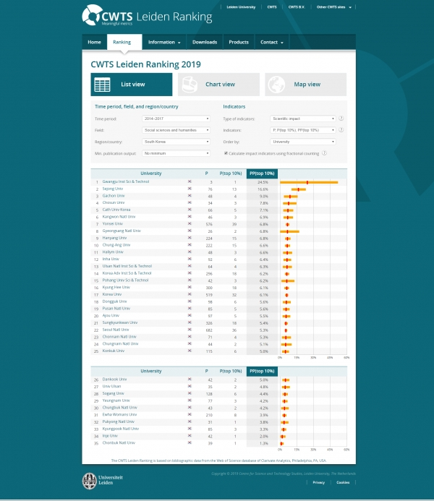Open the Region/country South Korea dropdown
The image size is (434, 501).
[x=176, y=142]
